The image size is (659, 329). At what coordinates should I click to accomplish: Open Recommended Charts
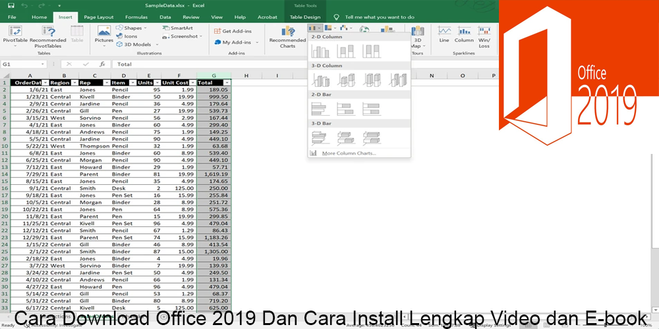point(287,36)
